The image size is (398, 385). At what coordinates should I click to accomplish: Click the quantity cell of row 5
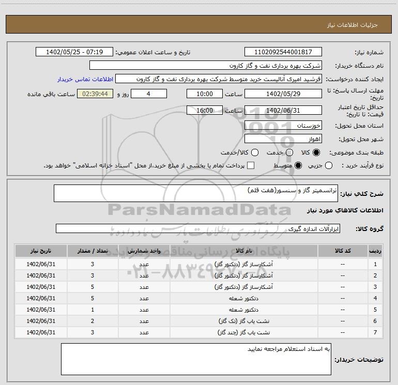pos(93,310)
